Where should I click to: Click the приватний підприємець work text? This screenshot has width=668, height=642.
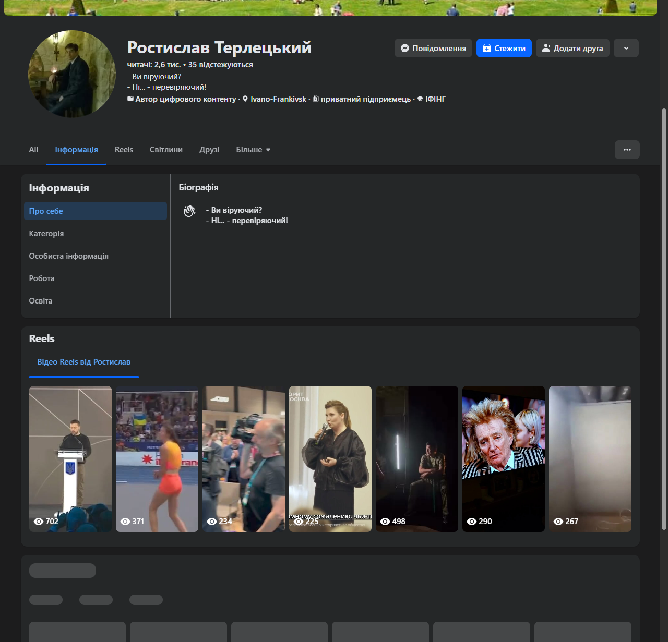coord(366,99)
